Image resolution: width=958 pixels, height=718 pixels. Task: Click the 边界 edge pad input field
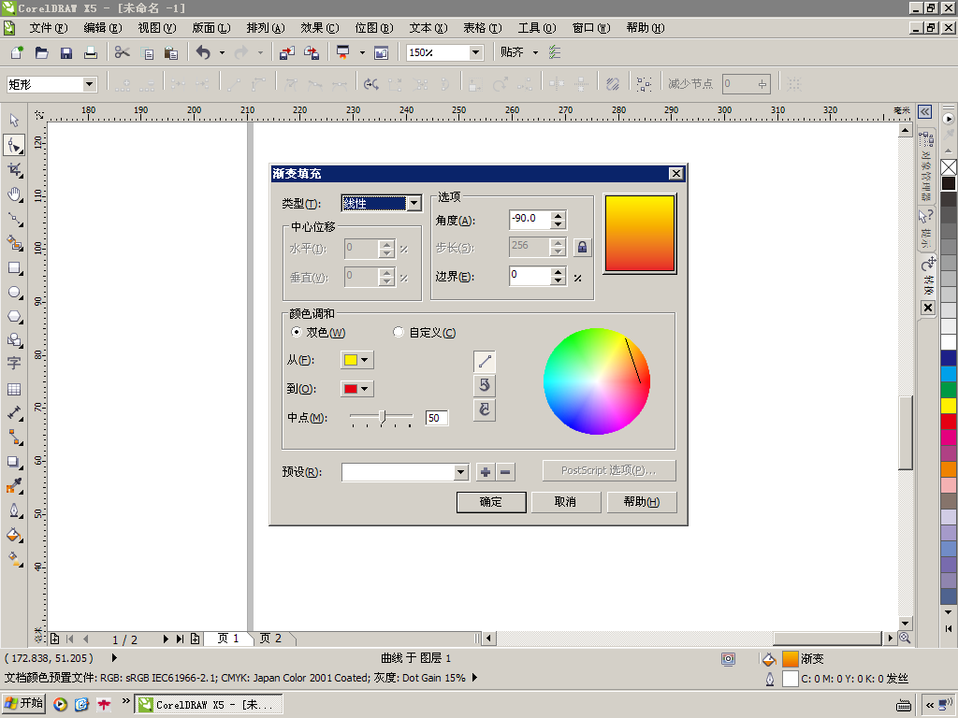[x=530, y=276]
